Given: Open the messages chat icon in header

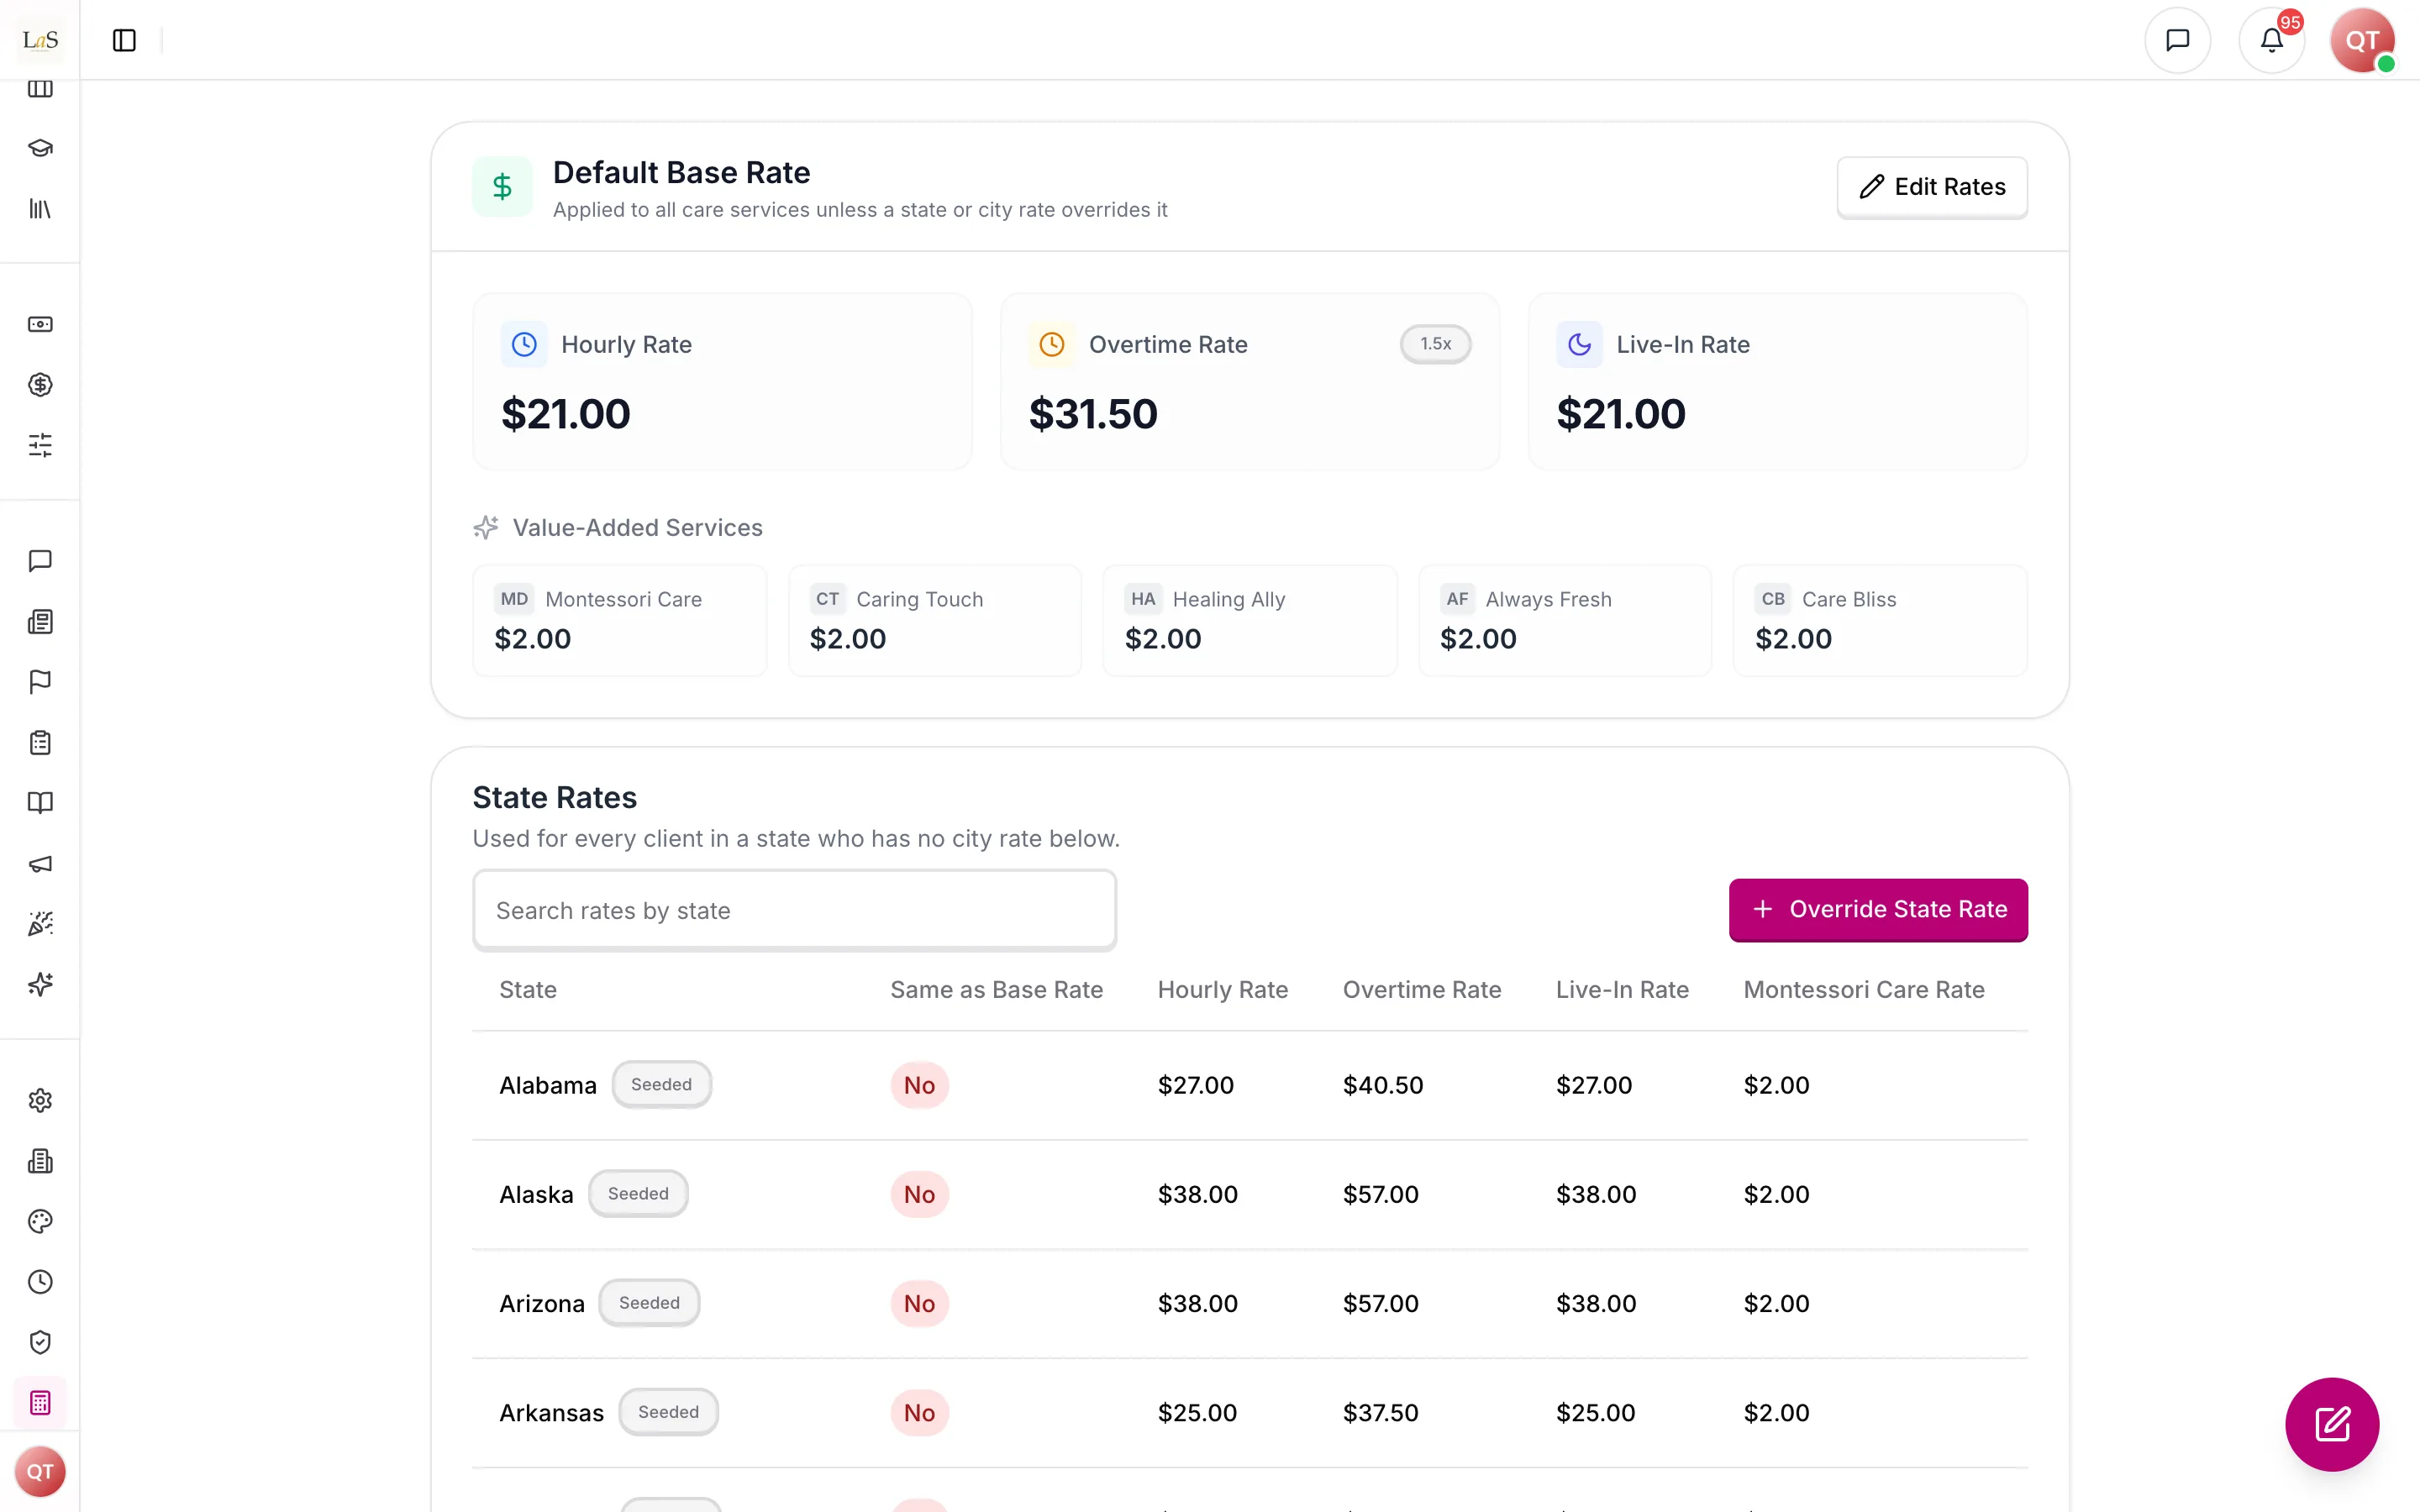Looking at the screenshot, I should [x=2177, y=40].
